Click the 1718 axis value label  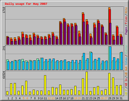point(4,10)
